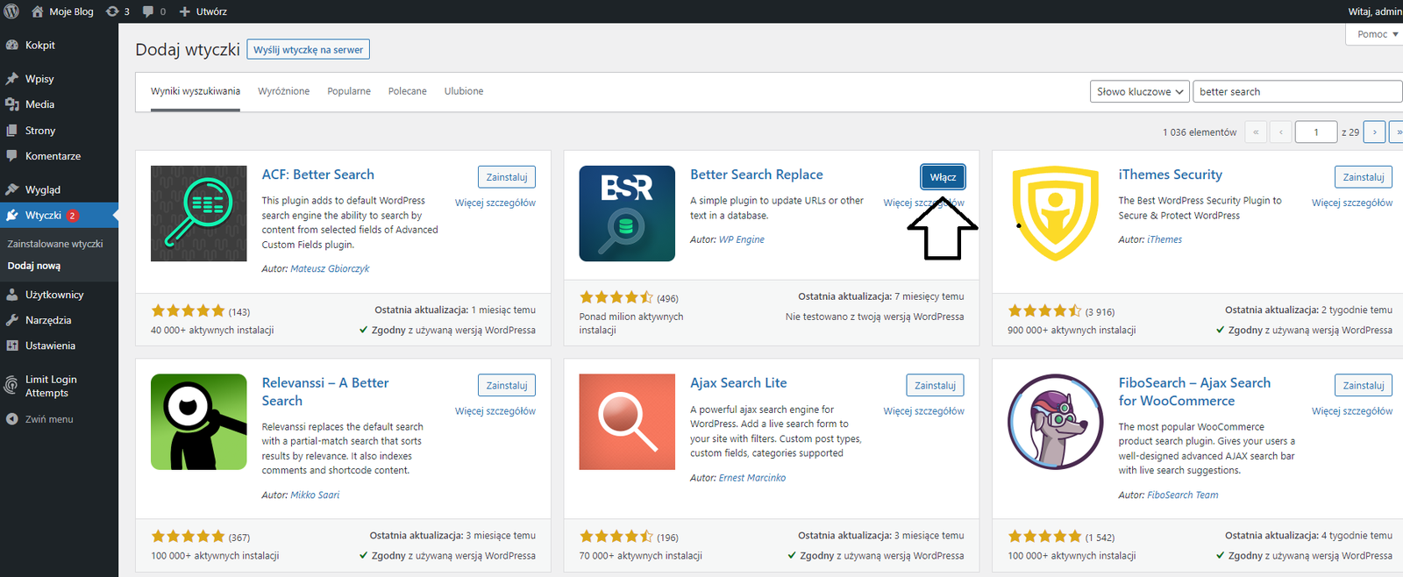Open the Witaj, admin account menu

[1374, 11]
